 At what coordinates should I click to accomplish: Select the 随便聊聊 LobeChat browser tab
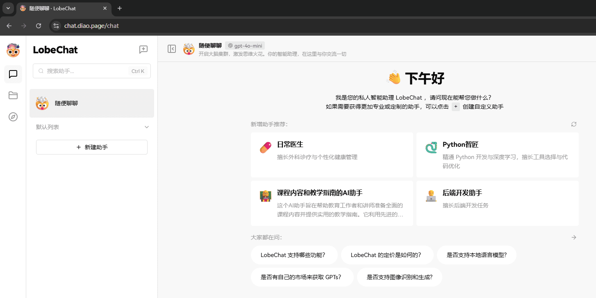click(64, 8)
